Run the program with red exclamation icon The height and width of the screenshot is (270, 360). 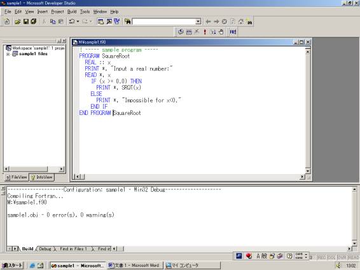(205, 32)
